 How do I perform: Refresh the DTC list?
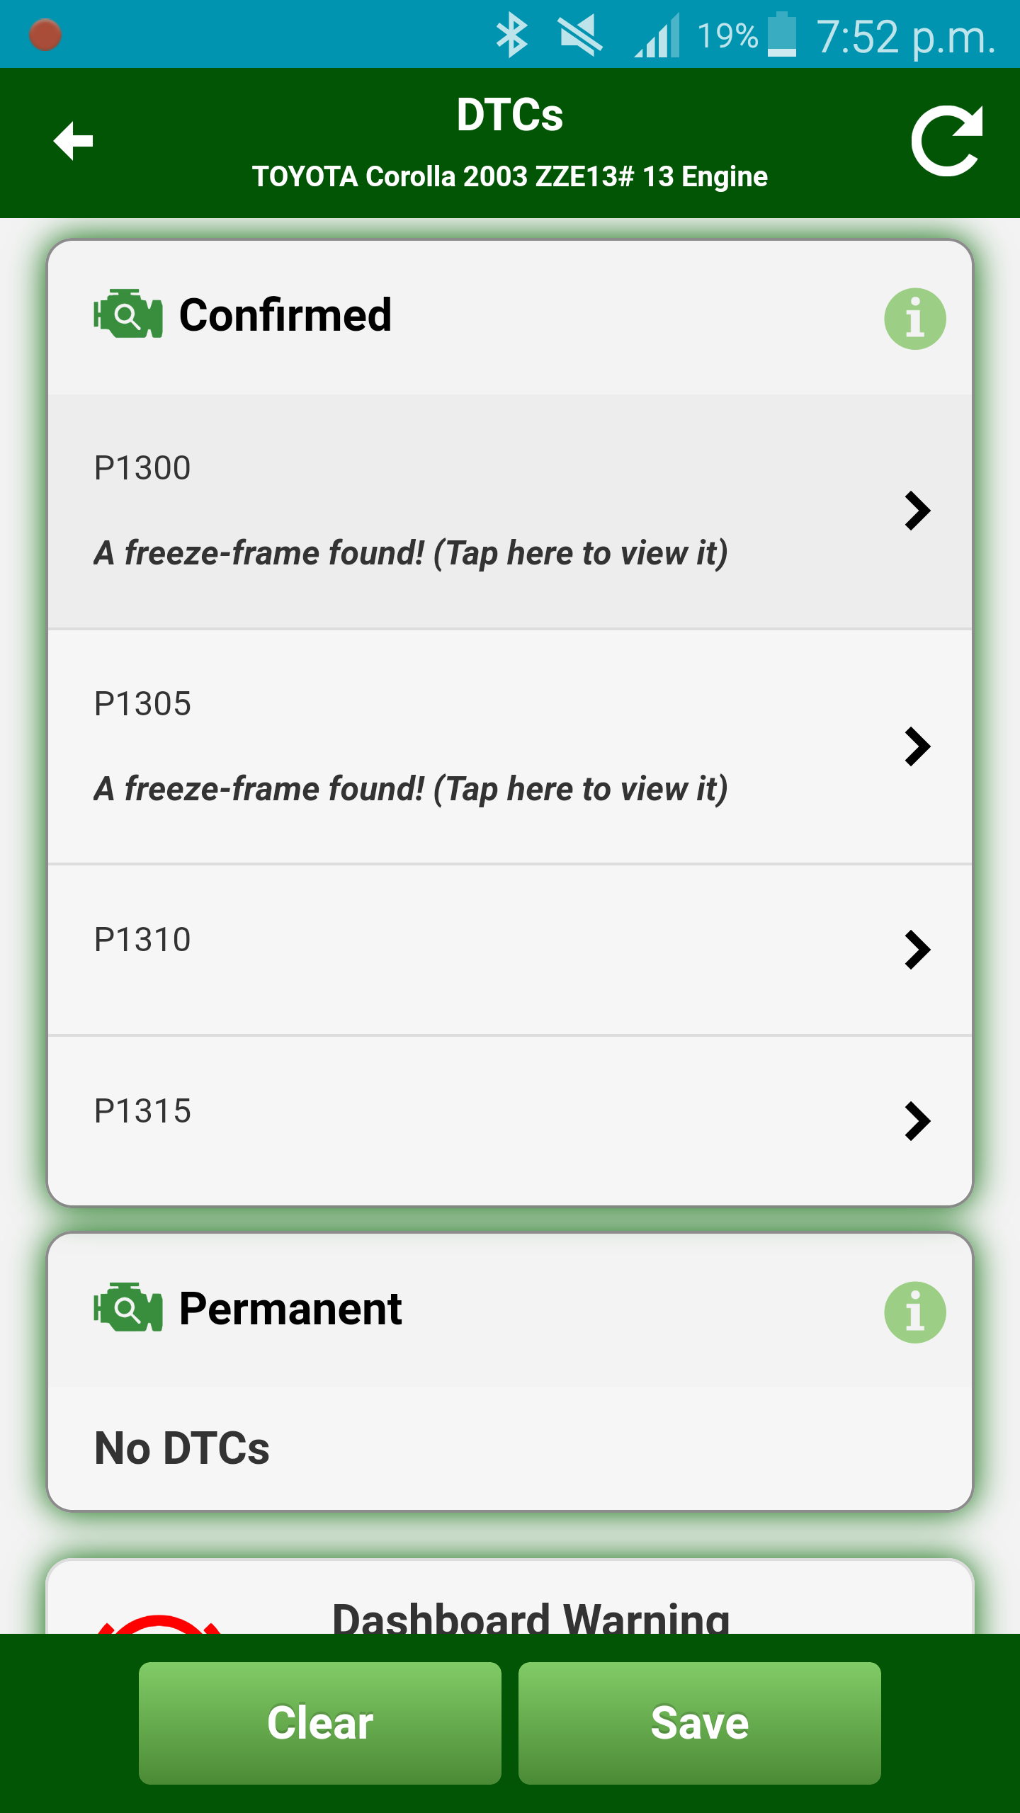click(947, 140)
